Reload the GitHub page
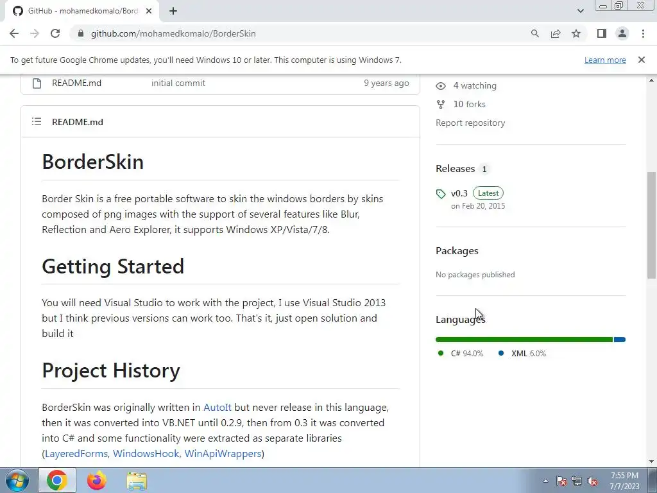 (55, 33)
